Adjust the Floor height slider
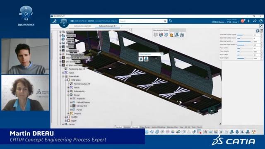Image resolution: width=265 pixels, height=149 pixels. [x=244, y=51]
